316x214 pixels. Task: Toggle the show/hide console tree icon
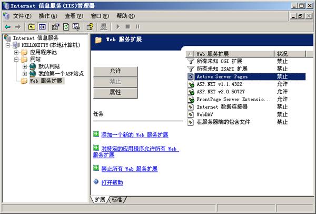click(x=42, y=27)
